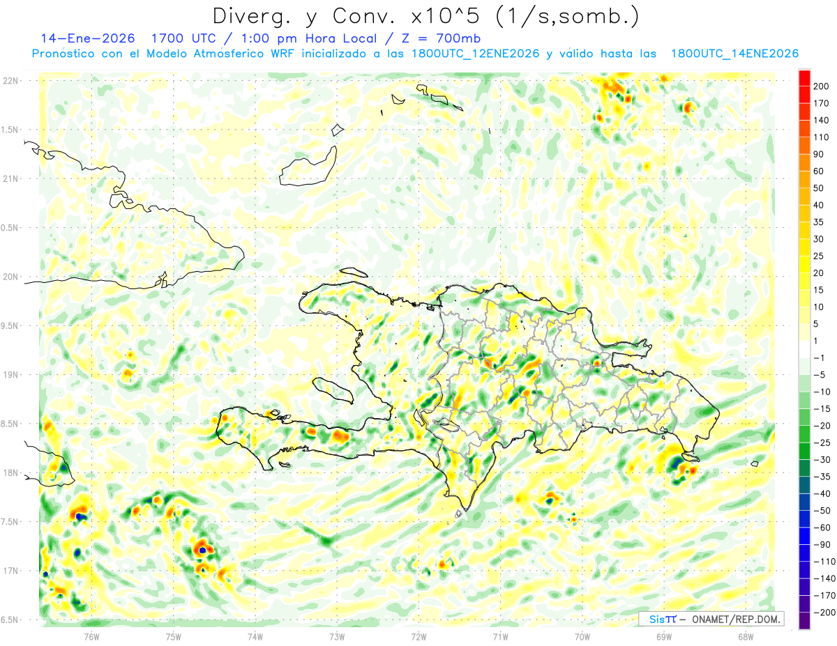Click the '1800UTC_14ENE2026' valid-until time

tap(734, 54)
